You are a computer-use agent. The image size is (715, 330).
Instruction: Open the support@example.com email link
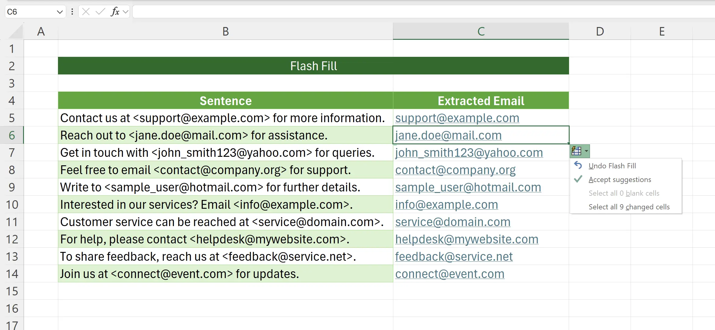click(x=457, y=118)
